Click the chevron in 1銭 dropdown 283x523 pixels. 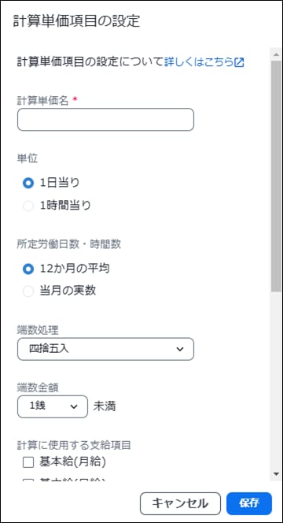coord(74,406)
